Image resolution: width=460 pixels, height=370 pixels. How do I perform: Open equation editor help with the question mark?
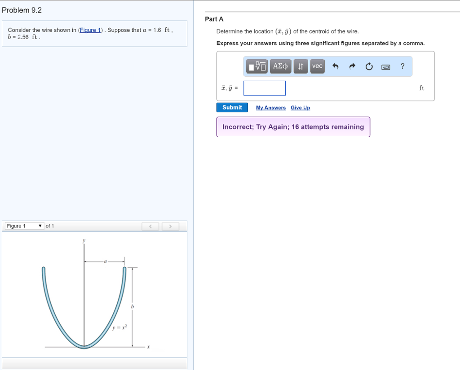[402, 66]
